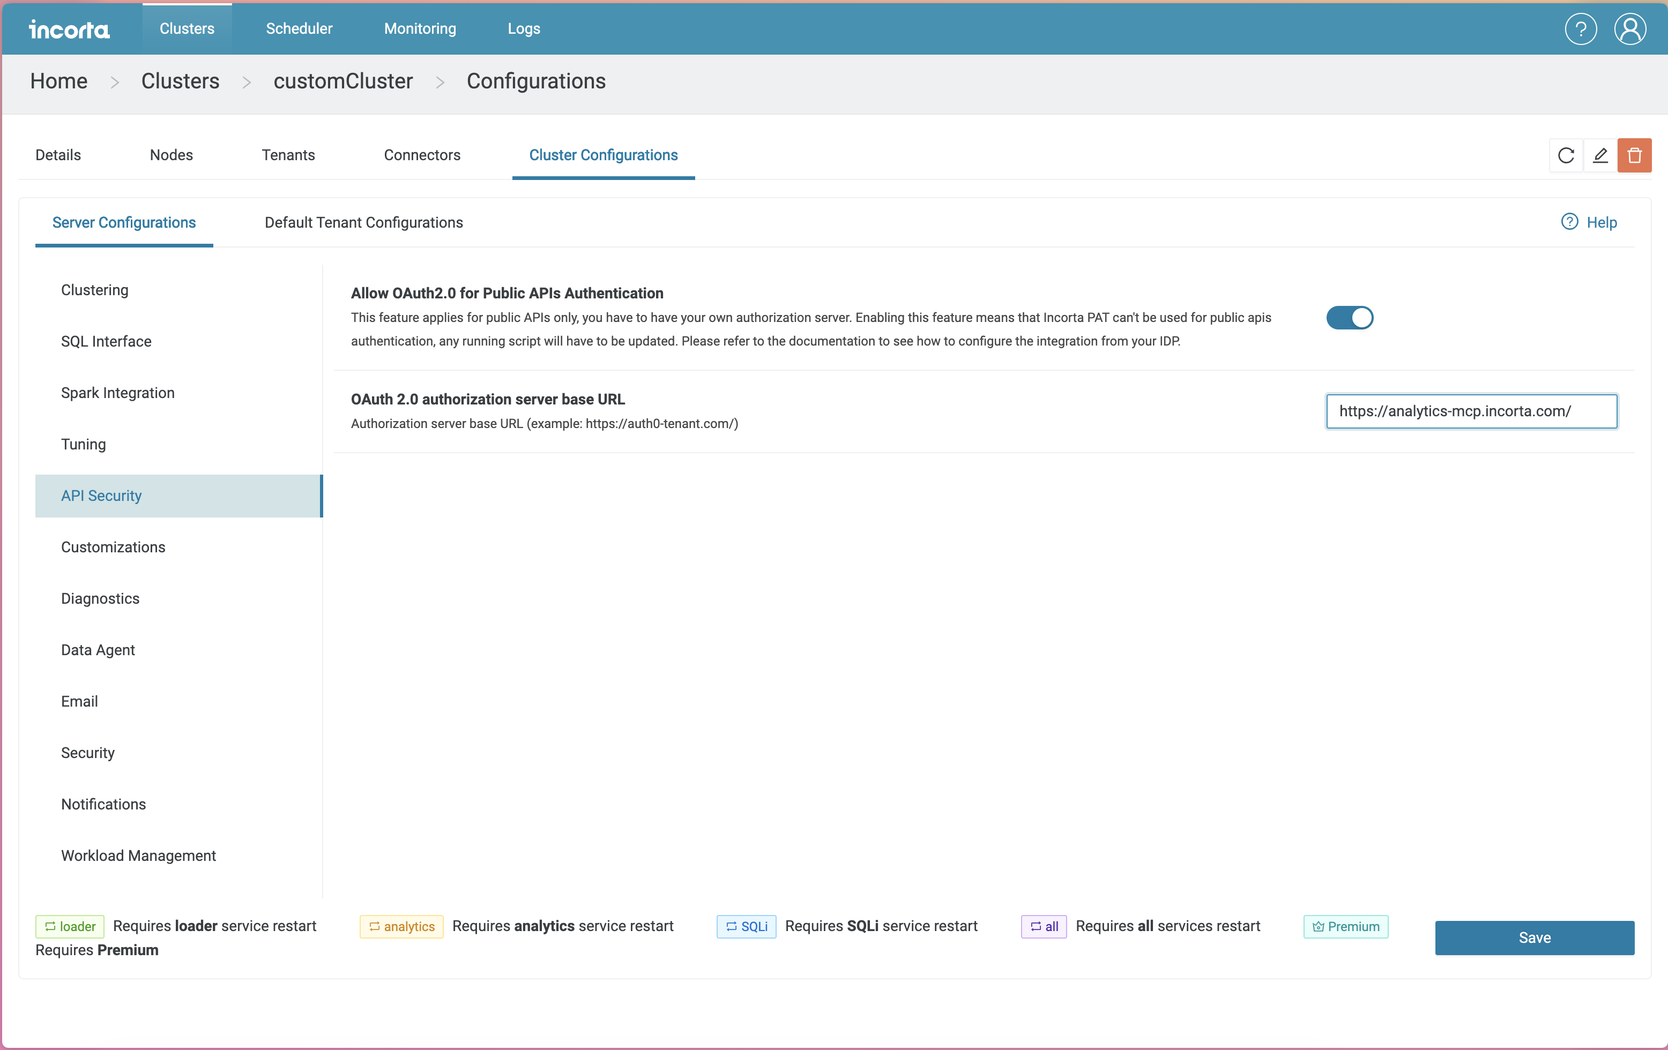Click the authorization server base URL field
This screenshot has height=1050, width=1668.
point(1471,410)
